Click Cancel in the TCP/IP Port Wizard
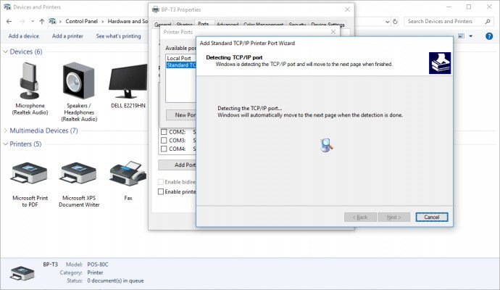Viewport: 500px width, 290px height. 432,217
